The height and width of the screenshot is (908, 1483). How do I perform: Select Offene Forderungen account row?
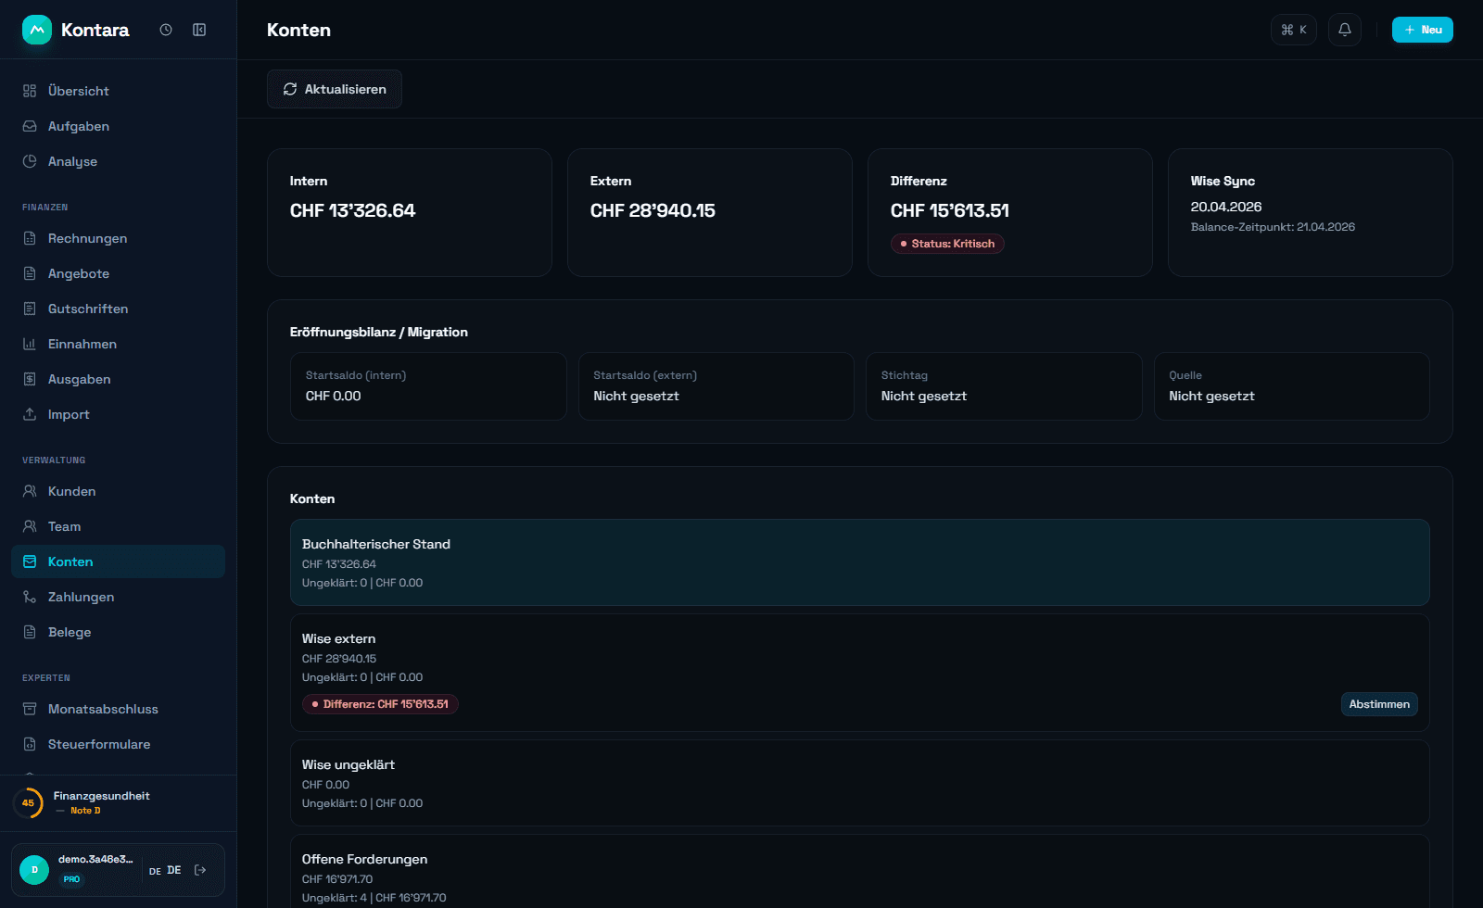859,871
